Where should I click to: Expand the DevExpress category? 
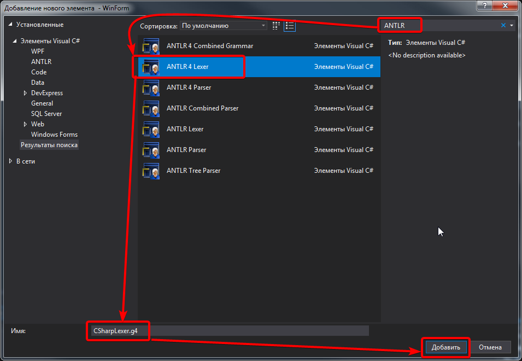(x=25, y=93)
